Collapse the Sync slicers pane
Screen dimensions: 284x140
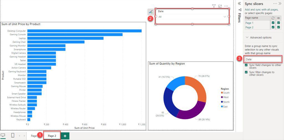(280, 4)
